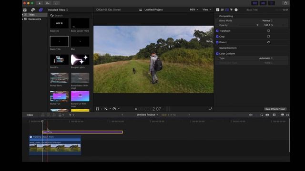Image resolution: width=305 pixels, height=171 pixels.
Task: Uncheck the Crop checkbox
Action: click(x=217, y=37)
